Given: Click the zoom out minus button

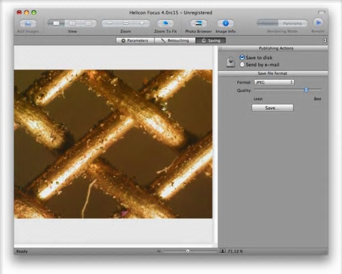Looking at the screenshot, I should click(110, 23).
